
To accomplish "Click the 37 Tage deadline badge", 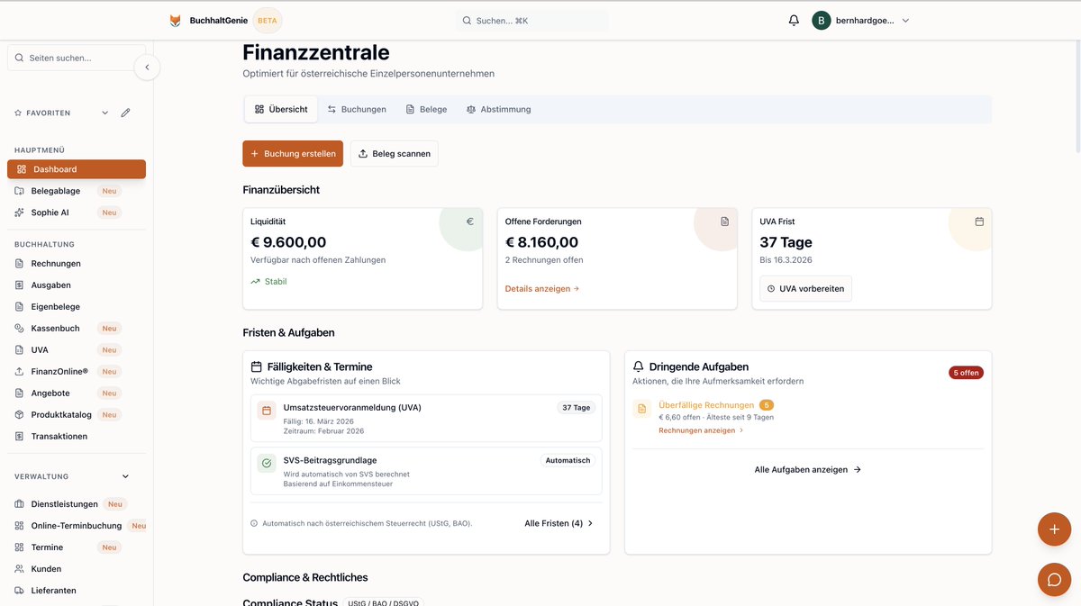I will click(577, 408).
